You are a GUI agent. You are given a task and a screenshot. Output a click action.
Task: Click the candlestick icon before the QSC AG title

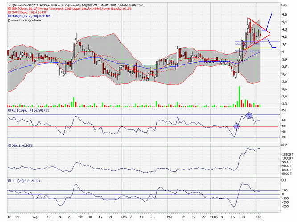pyautogui.click(x=9, y=5)
